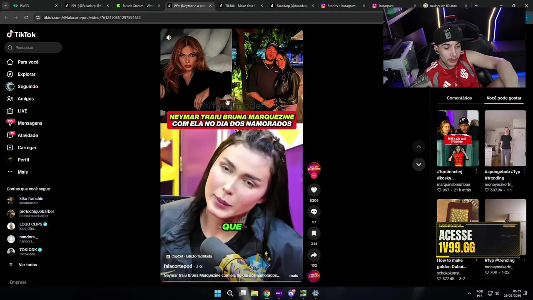Switch to Você pode gostar tab
This screenshot has height=300, width=533.
504,98
